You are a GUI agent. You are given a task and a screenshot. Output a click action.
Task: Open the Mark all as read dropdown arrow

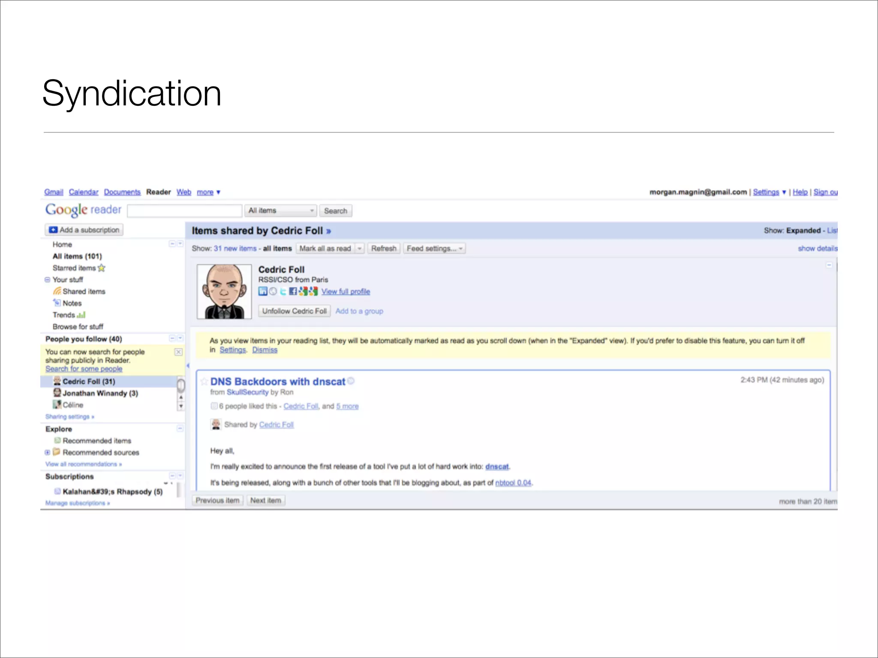pos(360,248)
